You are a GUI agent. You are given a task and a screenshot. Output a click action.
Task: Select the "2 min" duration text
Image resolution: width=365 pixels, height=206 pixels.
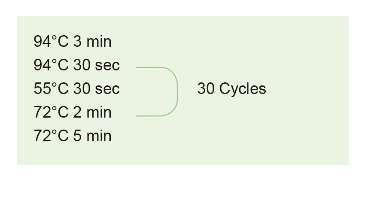pyautogui.click(x=92, y=112)
